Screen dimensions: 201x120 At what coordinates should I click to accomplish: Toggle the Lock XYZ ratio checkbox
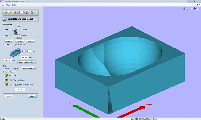click(x=15, y=45)
